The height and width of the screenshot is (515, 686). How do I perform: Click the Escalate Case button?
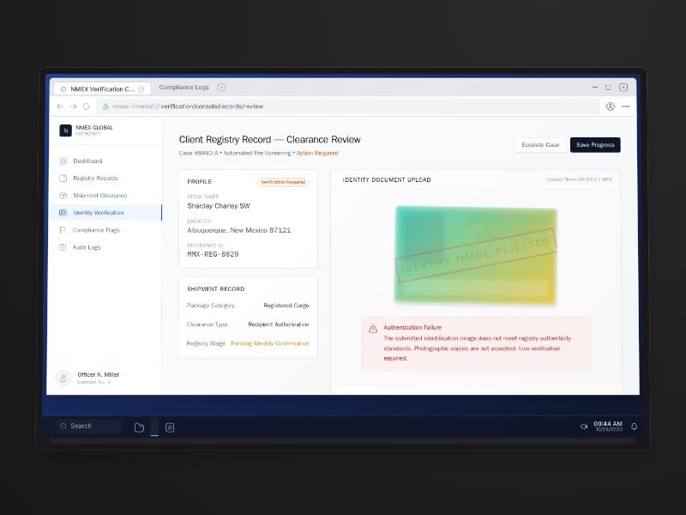point(540,145)
